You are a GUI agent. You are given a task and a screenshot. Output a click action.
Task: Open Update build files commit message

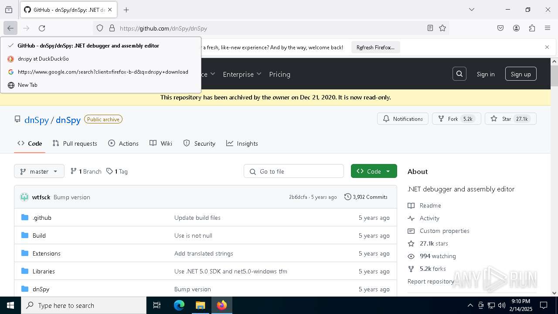(x=197, y=218)
